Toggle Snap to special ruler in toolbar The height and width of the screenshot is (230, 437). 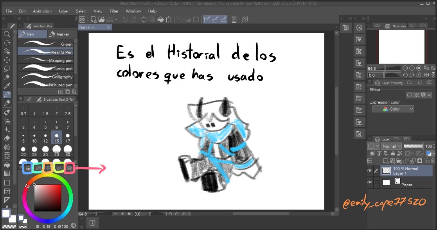[215, 20]
